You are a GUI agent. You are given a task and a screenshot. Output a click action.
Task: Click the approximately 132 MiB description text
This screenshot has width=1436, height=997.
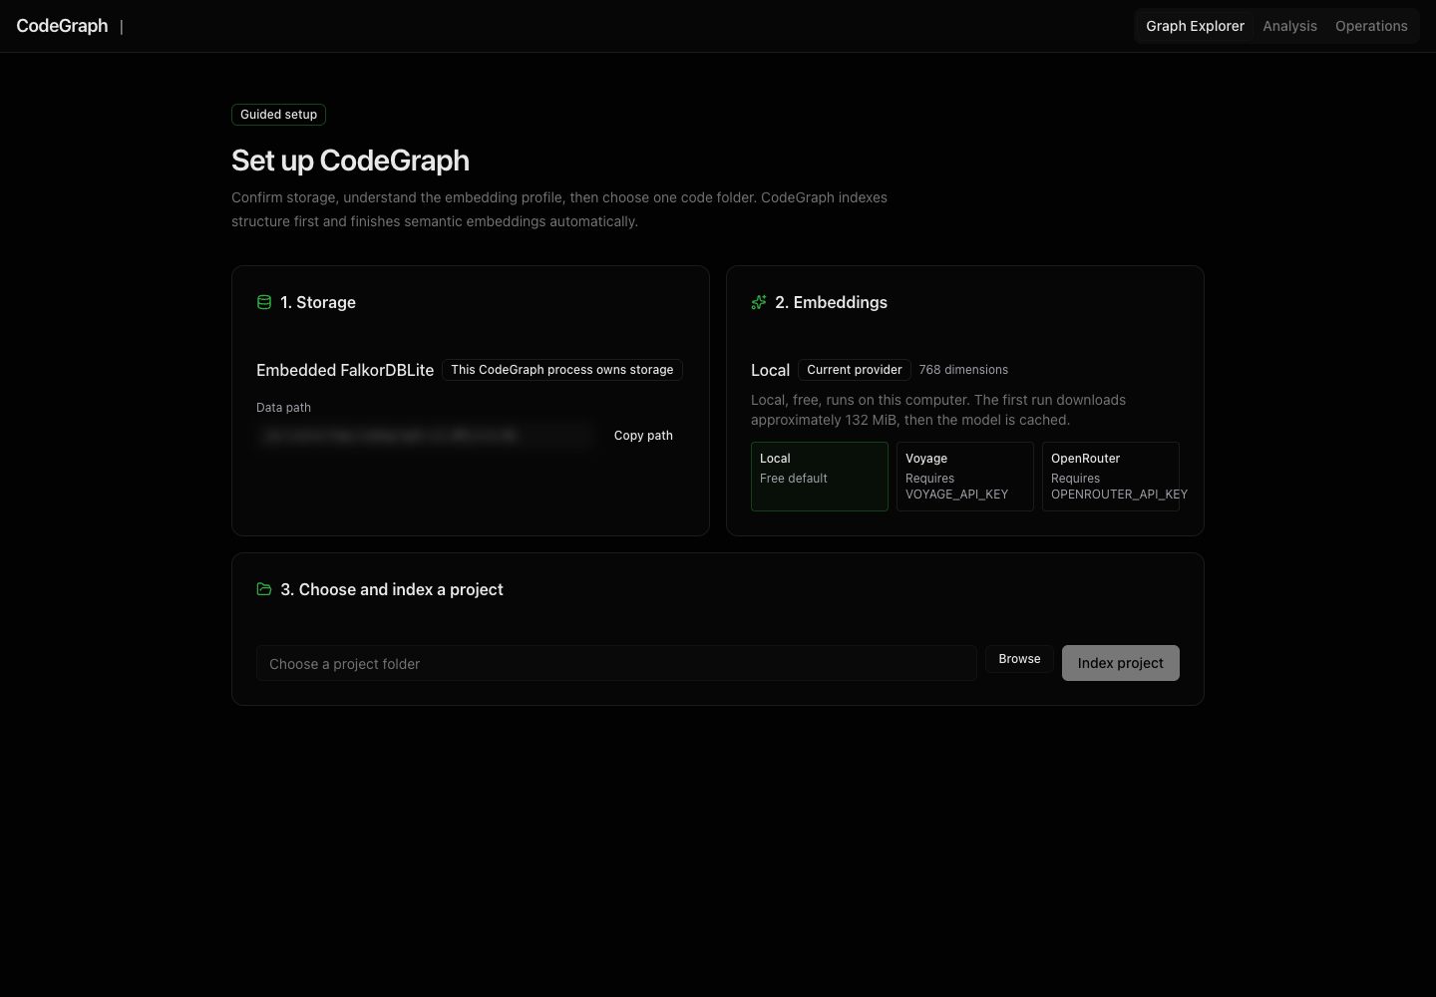938,410
